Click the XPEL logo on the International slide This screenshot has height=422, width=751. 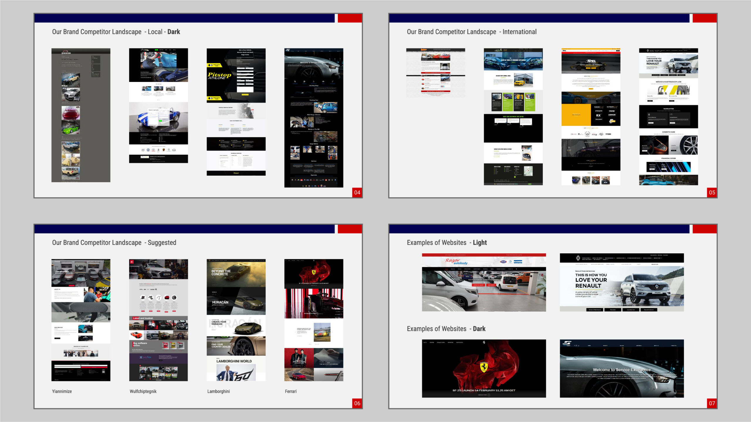[x=591, y=61]
